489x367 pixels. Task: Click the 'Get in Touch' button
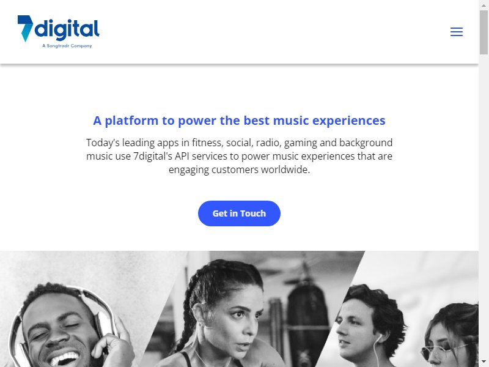(239, 213)
